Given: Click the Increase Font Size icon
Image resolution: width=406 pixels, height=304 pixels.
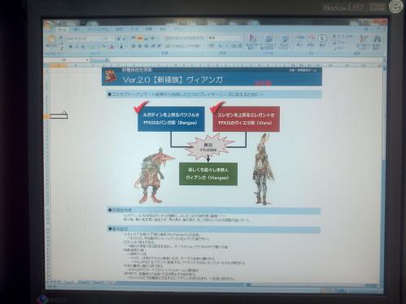Looking at the screenshot, I should (118, 39).
